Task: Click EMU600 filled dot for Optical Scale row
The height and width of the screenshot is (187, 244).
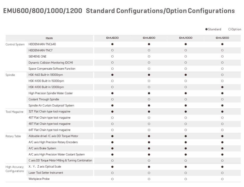Action: pyautogui.click(x=112, y=167)
